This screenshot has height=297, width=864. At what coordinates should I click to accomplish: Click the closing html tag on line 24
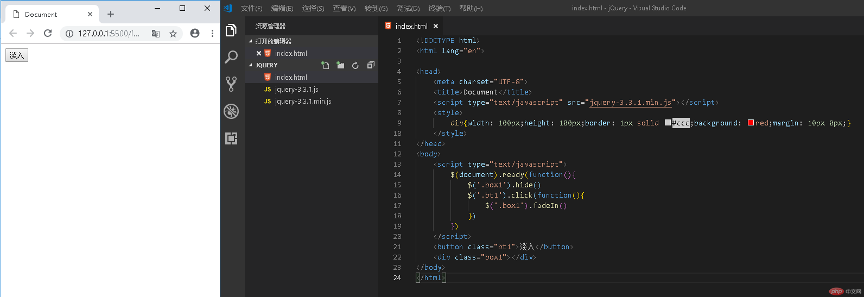(431, 277)
